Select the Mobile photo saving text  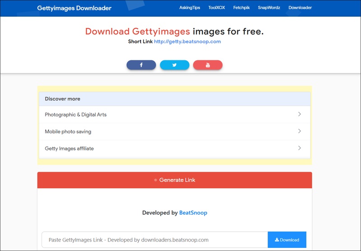(x=68, y=132)
